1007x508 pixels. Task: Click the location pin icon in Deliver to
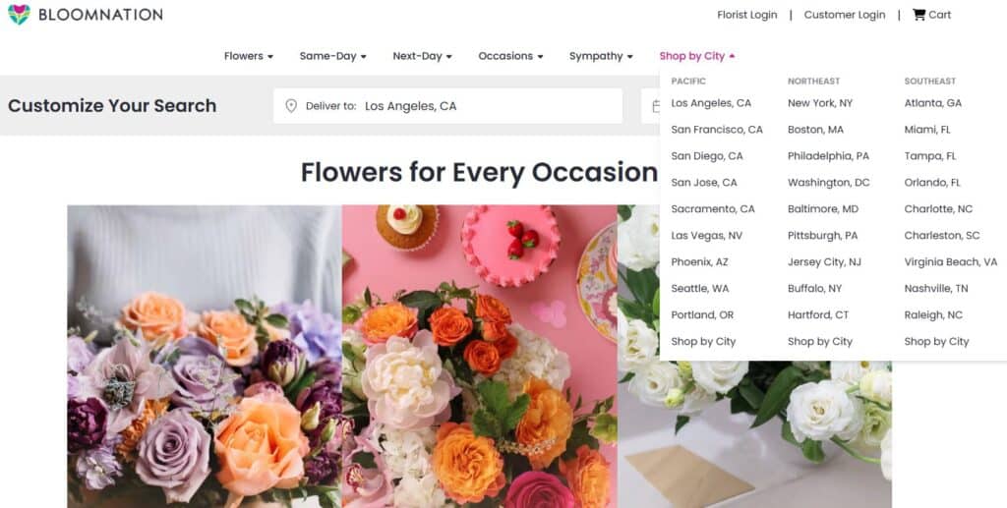coord(291,106)
